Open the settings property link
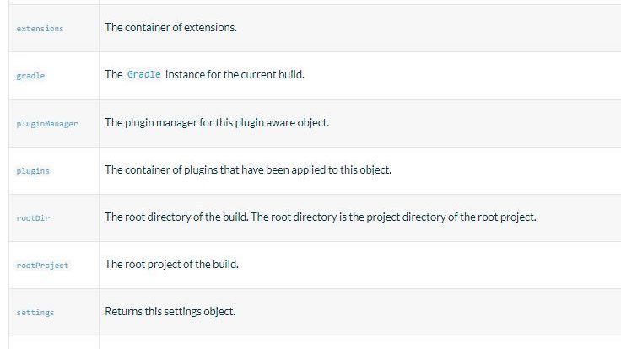 point(35,313)
